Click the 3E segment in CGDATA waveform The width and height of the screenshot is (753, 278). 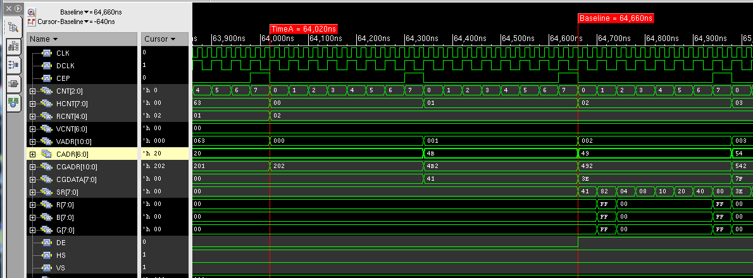(x=654, y=179)
